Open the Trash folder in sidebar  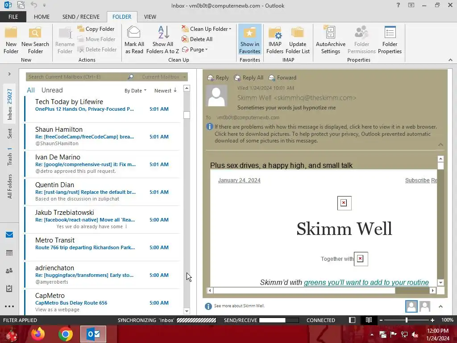(x=10, y=157)
